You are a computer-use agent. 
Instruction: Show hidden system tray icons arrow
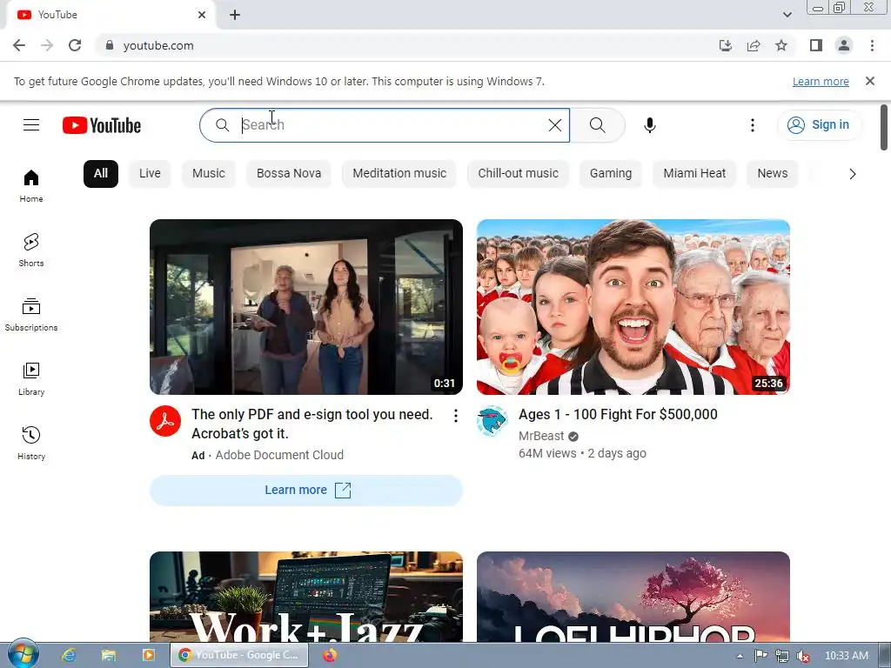(x=740, y=656)
